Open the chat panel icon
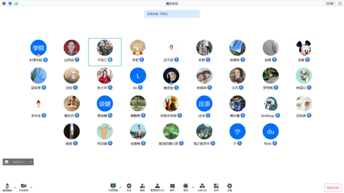This screenshot has height=193, width=344. [x=172, y=188]
